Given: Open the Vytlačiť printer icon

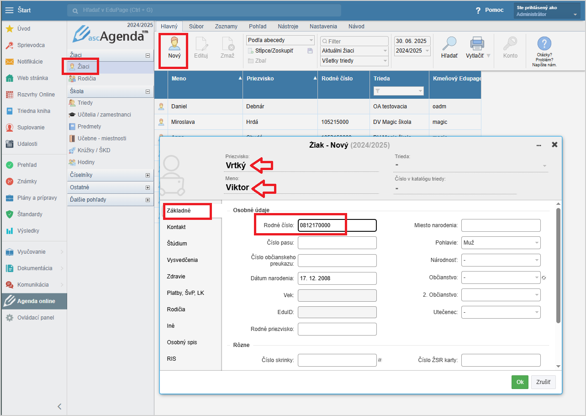Looking at the screenshot, I should (x=477, y=44).
